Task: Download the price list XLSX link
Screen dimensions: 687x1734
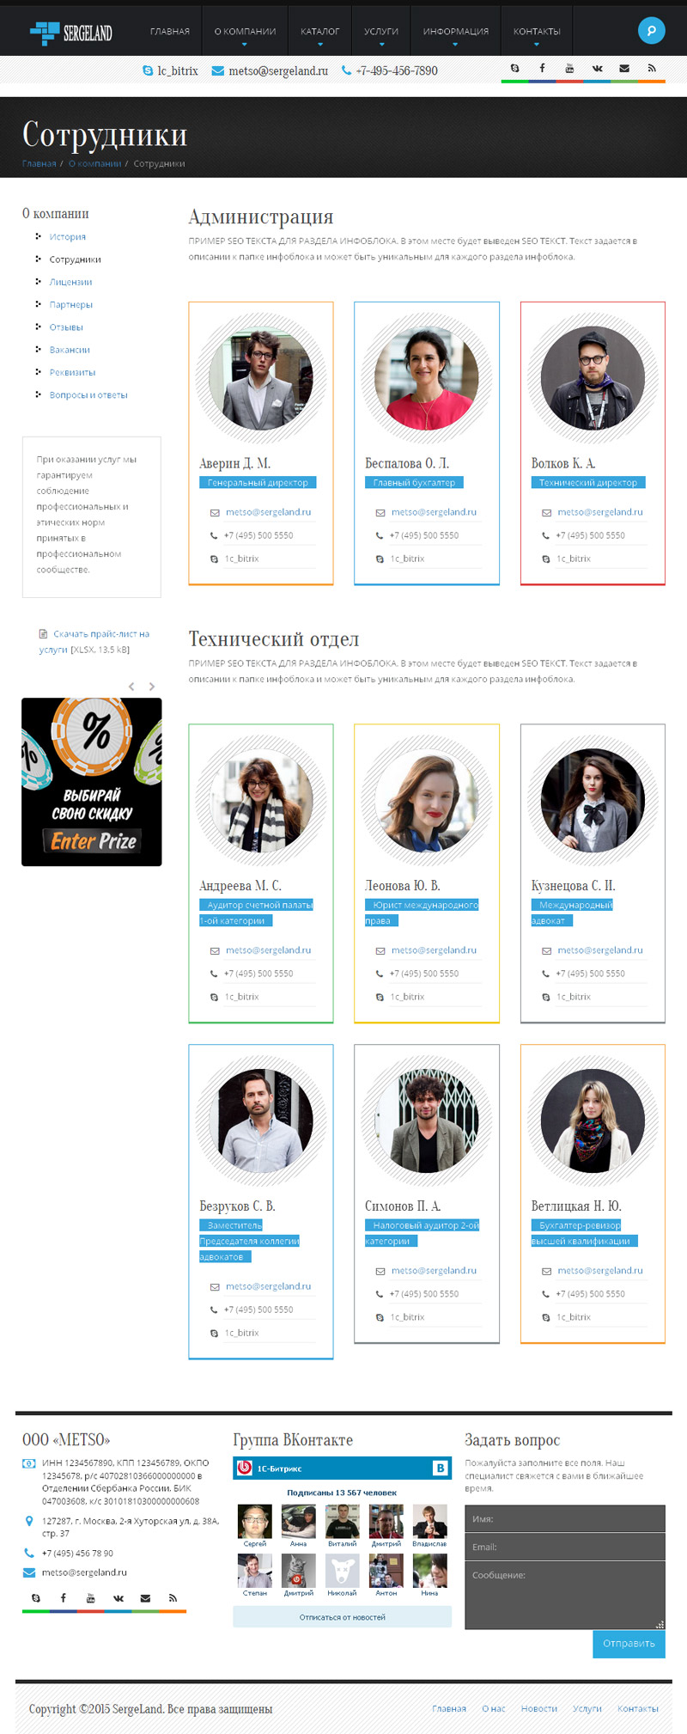Action: point(94,642)
